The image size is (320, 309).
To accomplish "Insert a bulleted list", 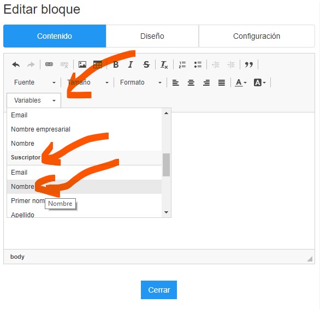I will point(198,65).
